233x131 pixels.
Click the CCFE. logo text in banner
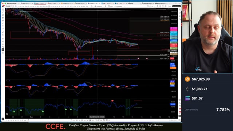click(55, 127)
